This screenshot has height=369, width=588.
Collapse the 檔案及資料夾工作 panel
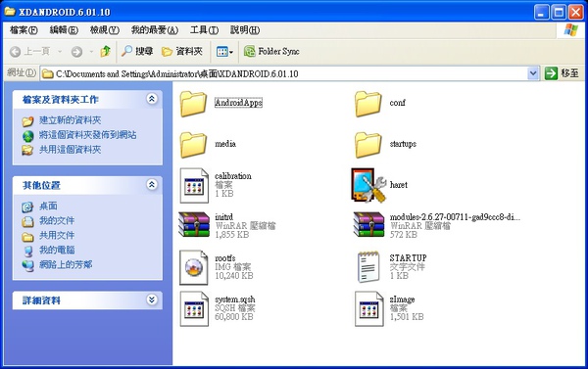coord(152,99)
